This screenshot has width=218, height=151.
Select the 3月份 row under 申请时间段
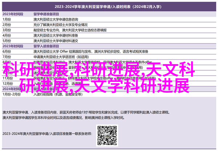(9, 30)
